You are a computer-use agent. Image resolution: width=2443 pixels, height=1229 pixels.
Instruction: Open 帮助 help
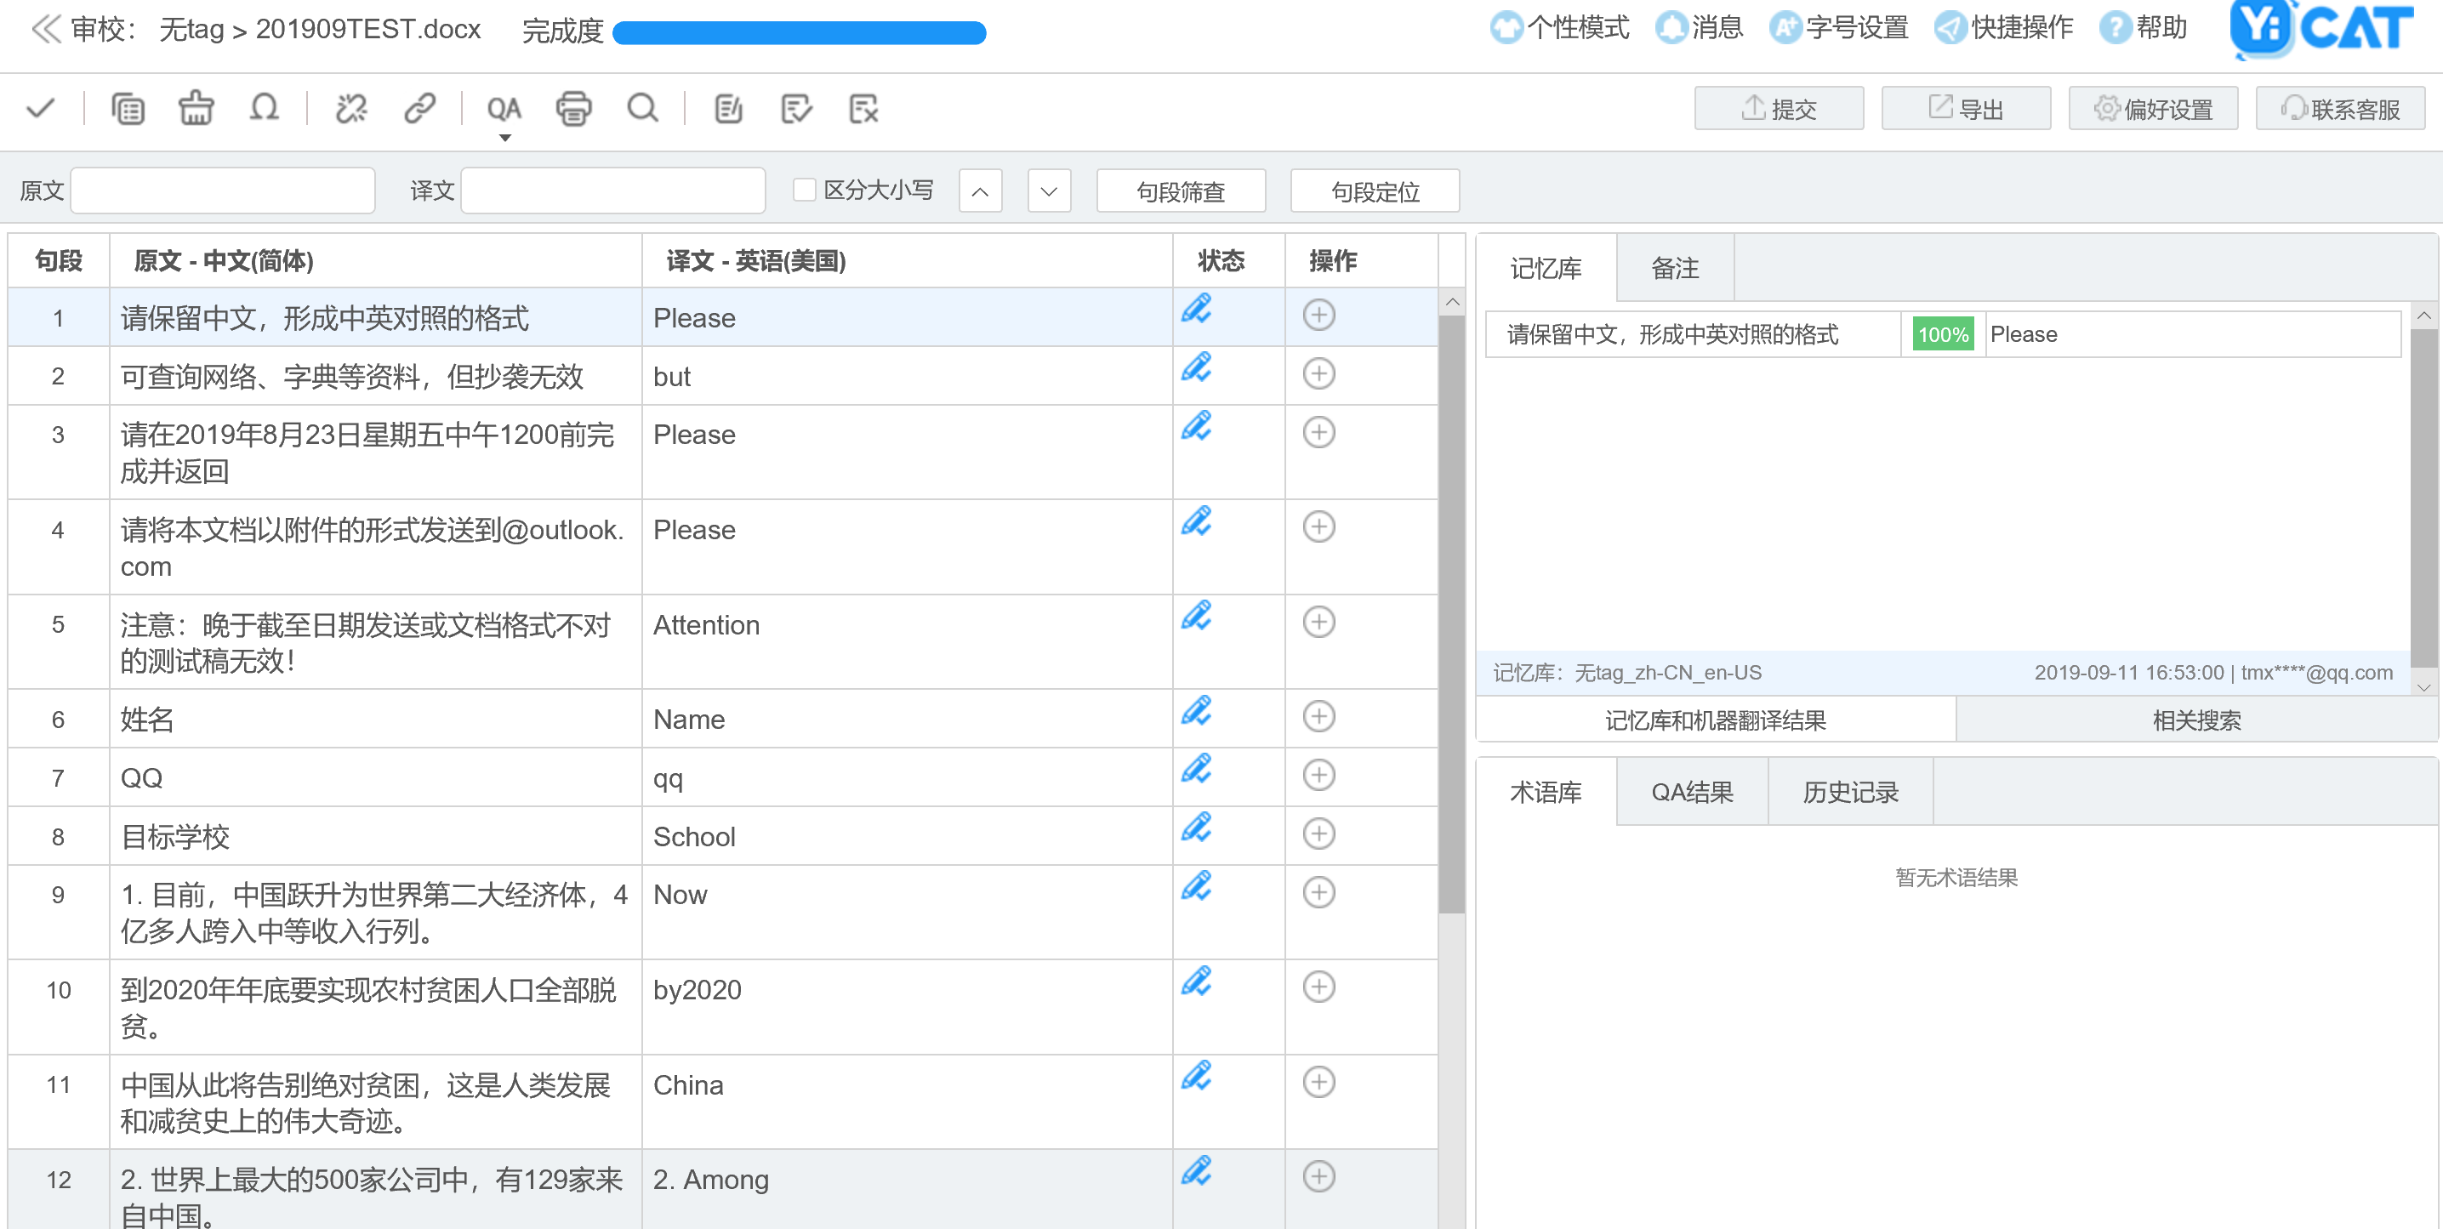2144,27
